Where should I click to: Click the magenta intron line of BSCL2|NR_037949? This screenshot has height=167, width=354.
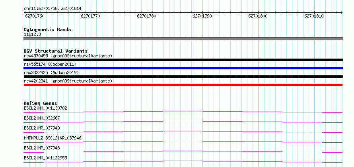tap(183, 132)
